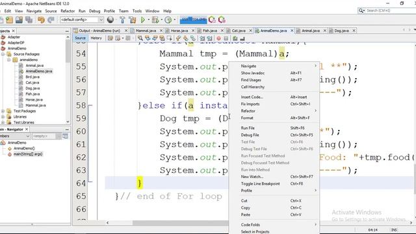Click the Shift Line Right editor icon
The image size is (416, 234).
point(209,38)
